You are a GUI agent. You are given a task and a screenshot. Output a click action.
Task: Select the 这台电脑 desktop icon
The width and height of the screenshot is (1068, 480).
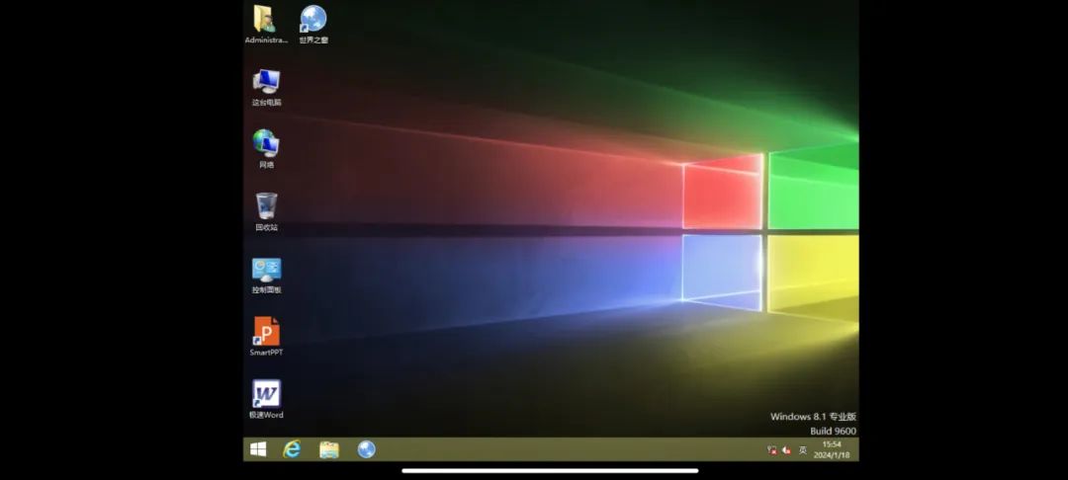266,87
